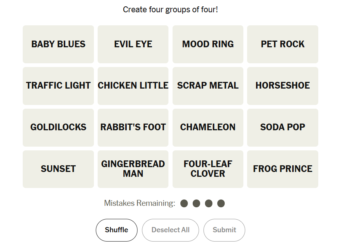Click the first mistakes remaining dot
This screenshot has height=249, width=341.
184,204
